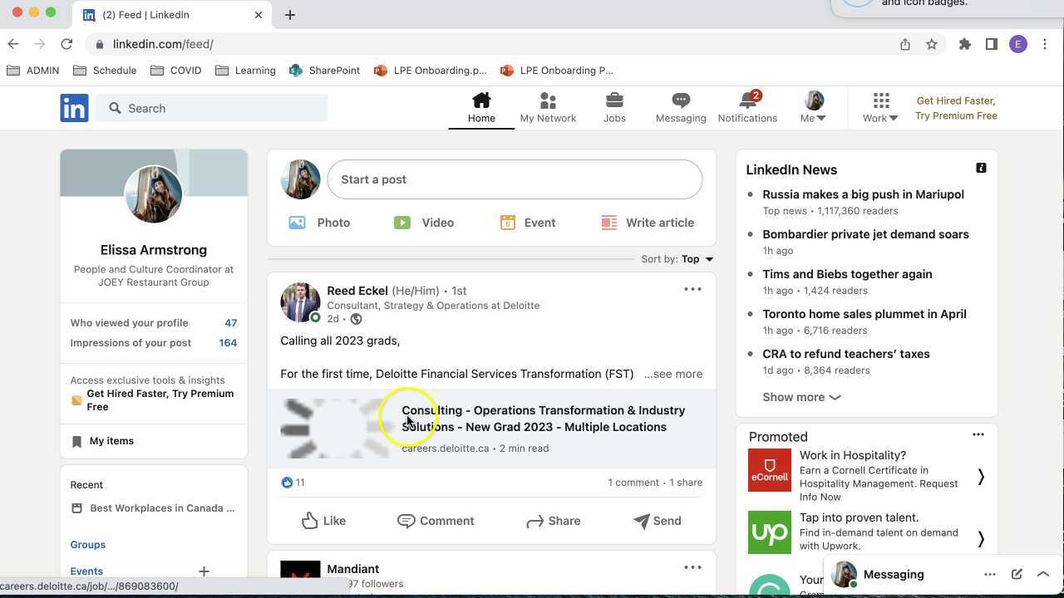This screenshot has width=1064, height=598.
Task: Expand Show more under LinkedIn News
Action: (x=800, y=397)
